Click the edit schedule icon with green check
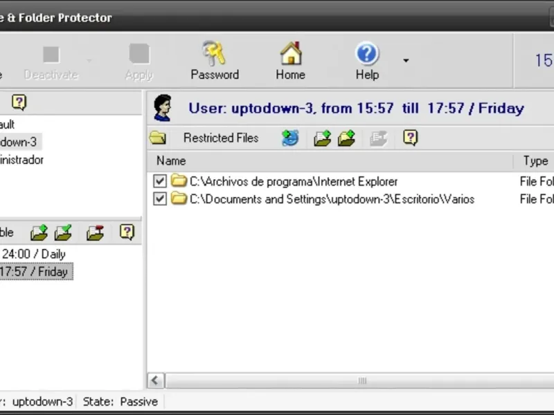 click(x=63, y=232)
